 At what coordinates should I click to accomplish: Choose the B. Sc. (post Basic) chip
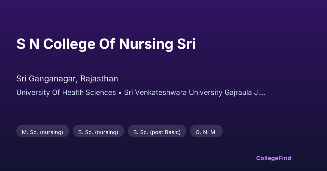click(157, 132)
